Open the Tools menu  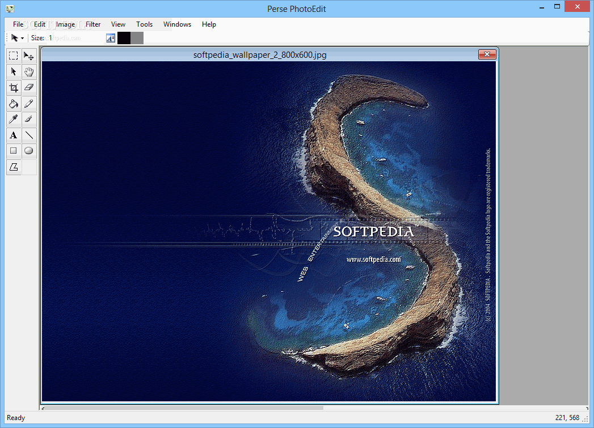(144, 24)
